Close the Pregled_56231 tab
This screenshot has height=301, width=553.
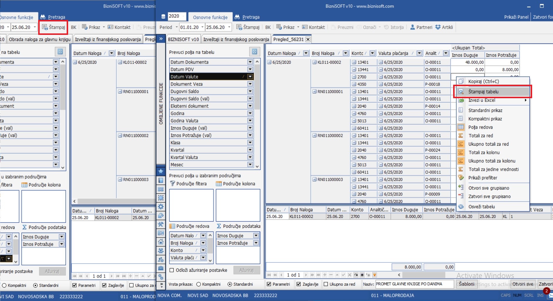tap(308, 39)
